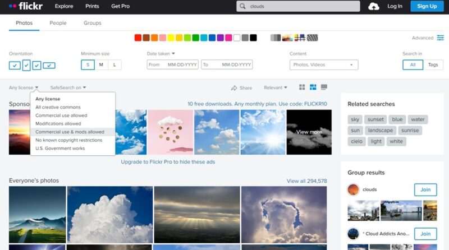The height and width of the screenshot is (250, 449).
Task: Select patterns style filter
Action: coord(313,38)
